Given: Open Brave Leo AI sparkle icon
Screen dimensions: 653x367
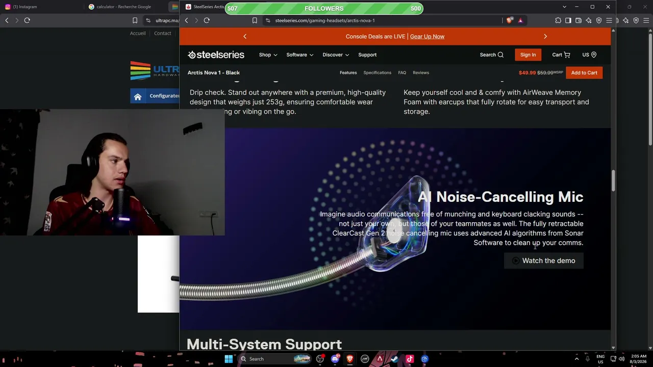Looking at the screenshot, I should coord(589,20).
